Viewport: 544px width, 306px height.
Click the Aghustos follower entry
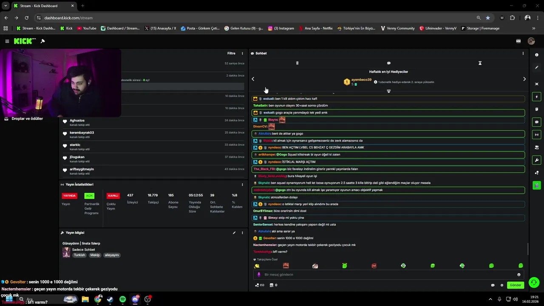pos(153,122)
